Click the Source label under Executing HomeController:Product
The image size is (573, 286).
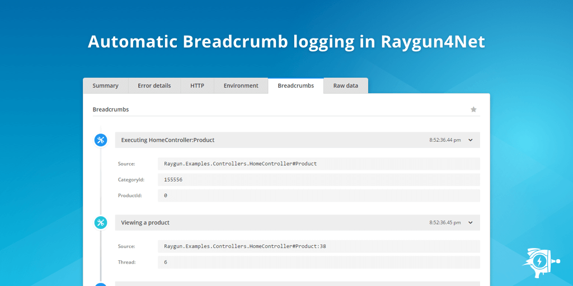126,164
